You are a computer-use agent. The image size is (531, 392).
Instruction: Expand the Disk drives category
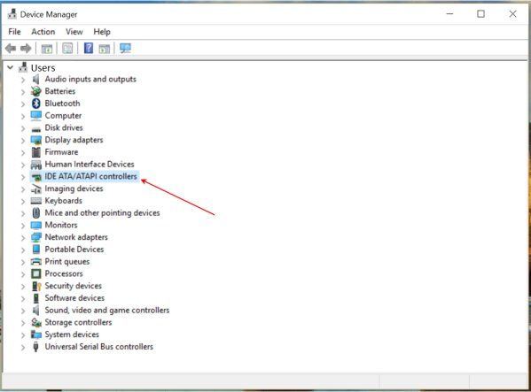23,128
